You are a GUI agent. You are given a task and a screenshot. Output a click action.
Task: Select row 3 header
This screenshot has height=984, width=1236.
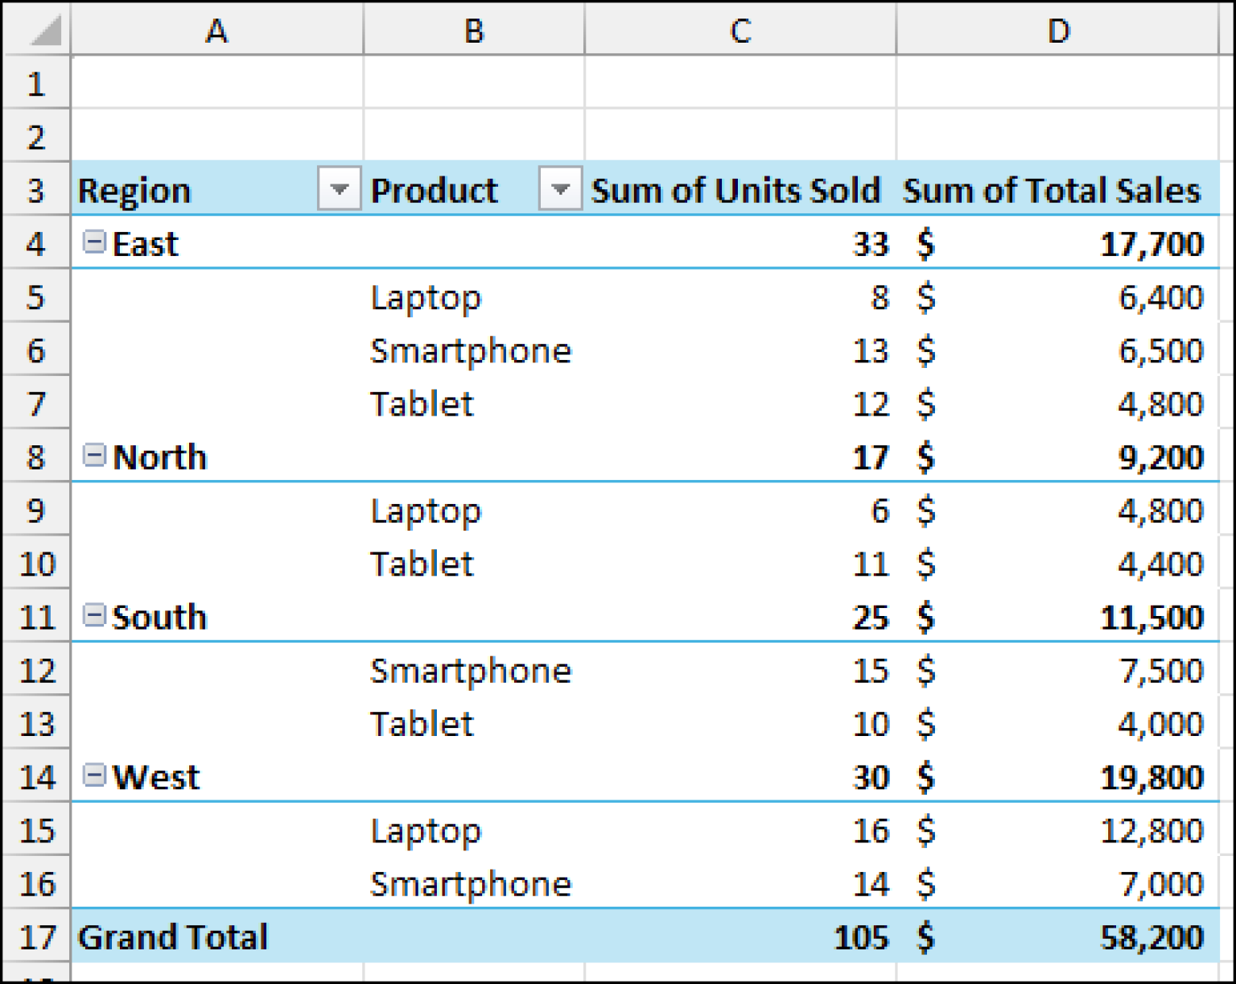[36, 189]
